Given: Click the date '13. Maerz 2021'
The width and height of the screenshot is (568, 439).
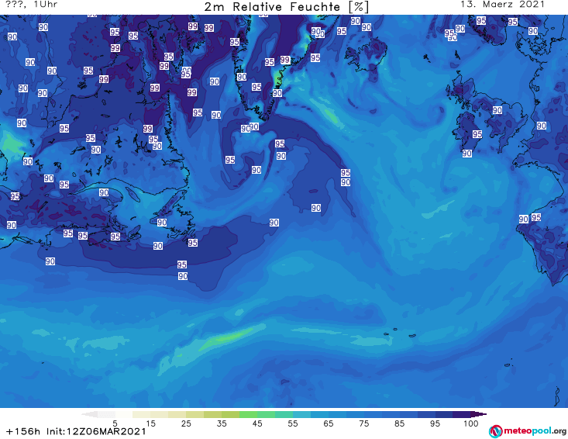Looking at the screenshot, I should point(502,5).
